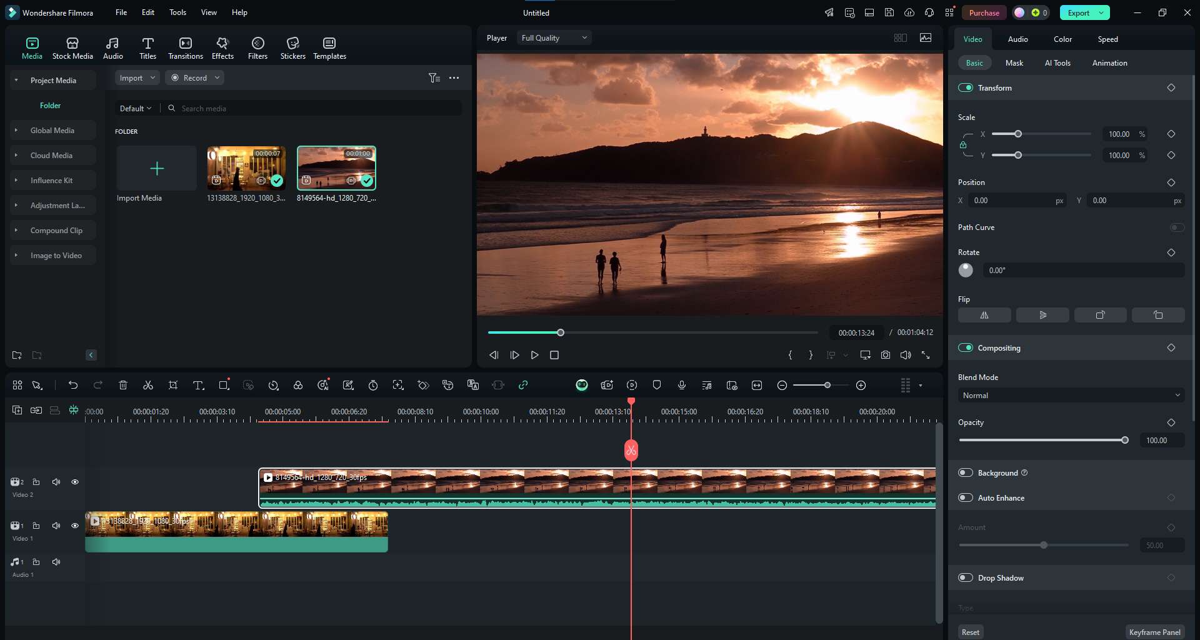
Task: Open the Stock Media panel
Action: [72, 48]
